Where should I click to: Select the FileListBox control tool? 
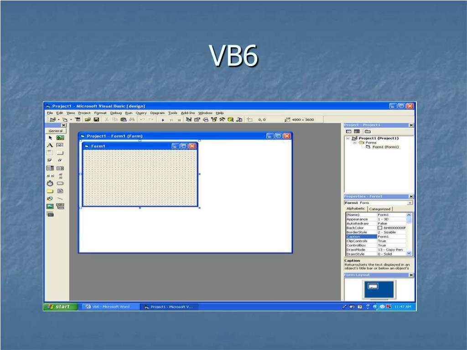60,191
